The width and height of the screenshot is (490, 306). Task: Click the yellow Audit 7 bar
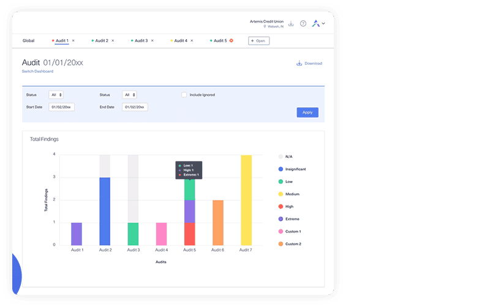246,200
